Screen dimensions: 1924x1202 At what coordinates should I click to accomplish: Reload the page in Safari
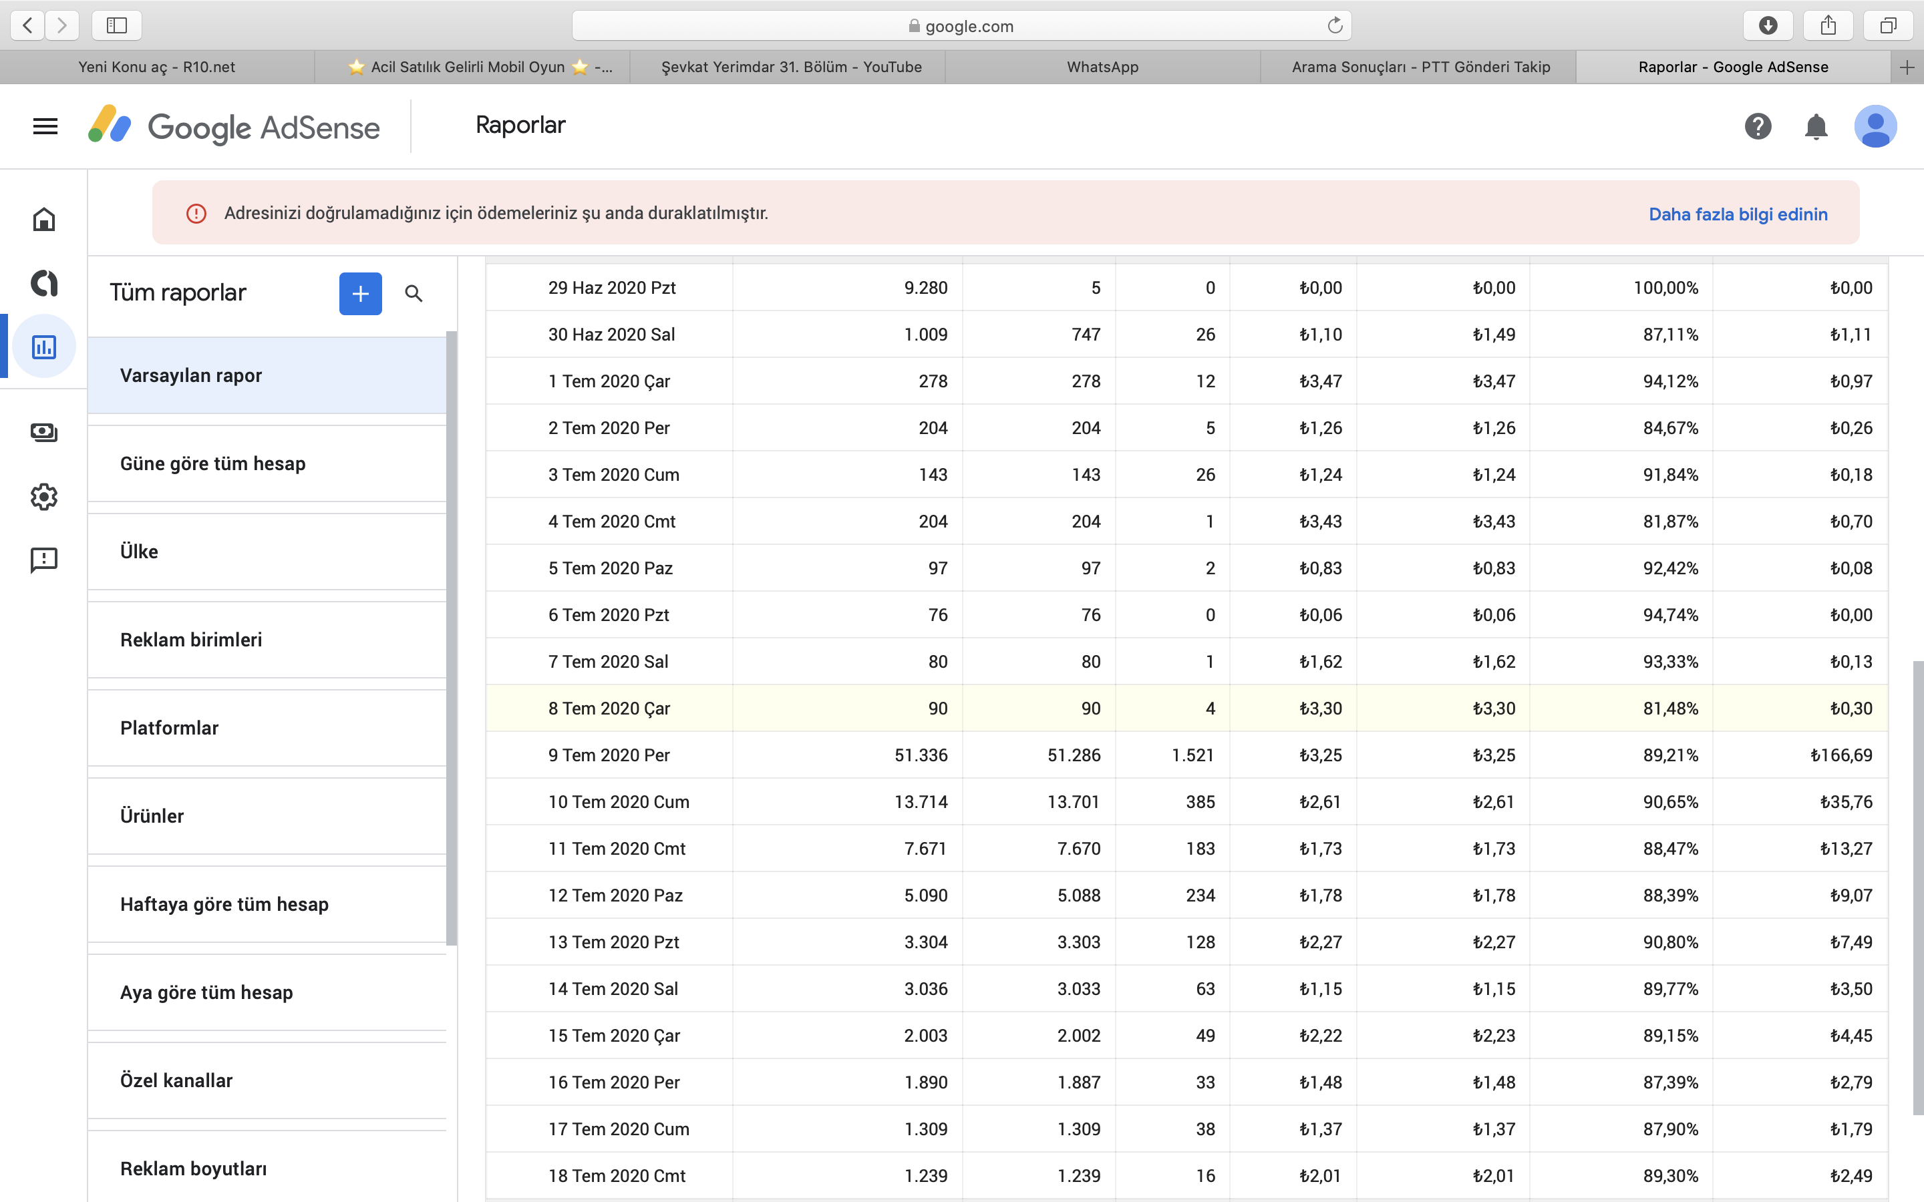(1335, 25)
